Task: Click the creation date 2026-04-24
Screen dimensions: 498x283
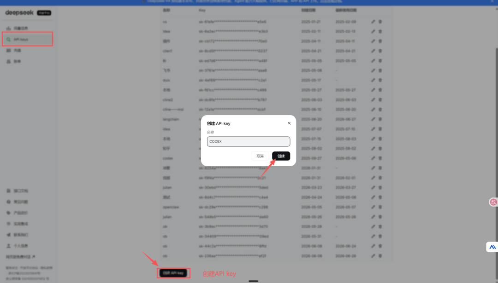Action: pos(312,197)
